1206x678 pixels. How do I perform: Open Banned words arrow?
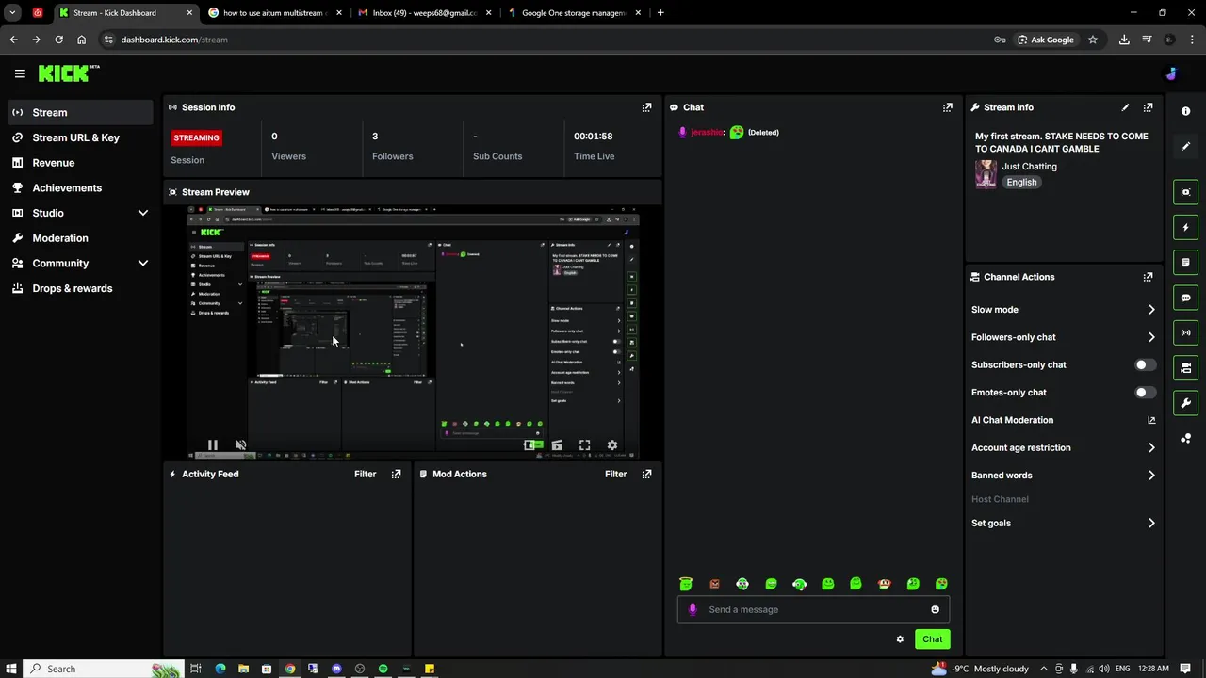(x=1151, y=476)
